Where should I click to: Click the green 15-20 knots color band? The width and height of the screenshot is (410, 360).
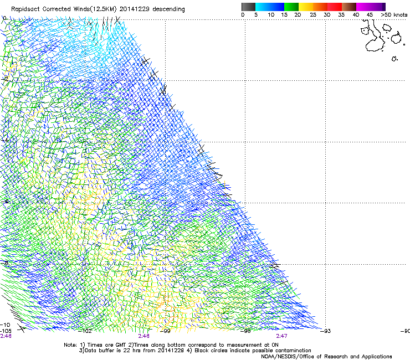coord(291,7)
